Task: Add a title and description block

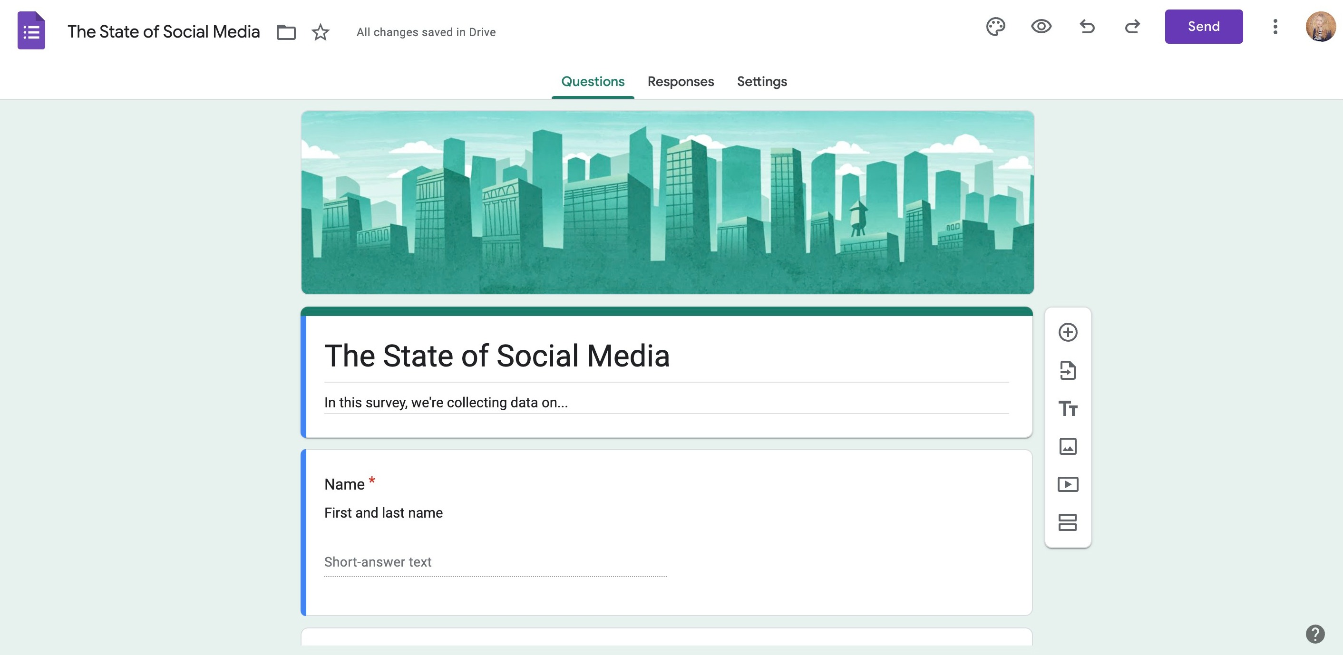Action: (x=1067, y=408)
